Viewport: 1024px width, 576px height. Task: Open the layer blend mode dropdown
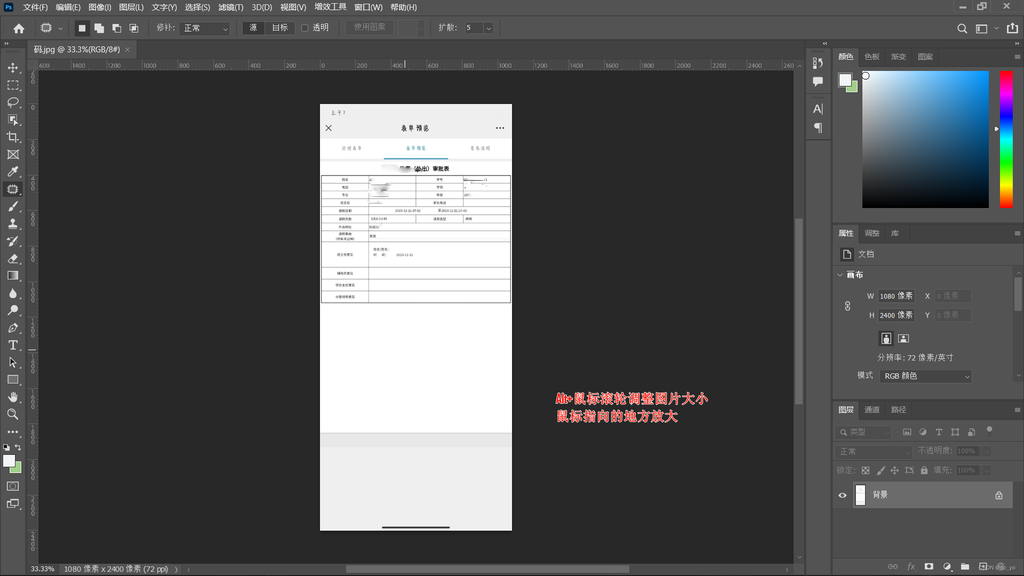click(x=874, y=452)
